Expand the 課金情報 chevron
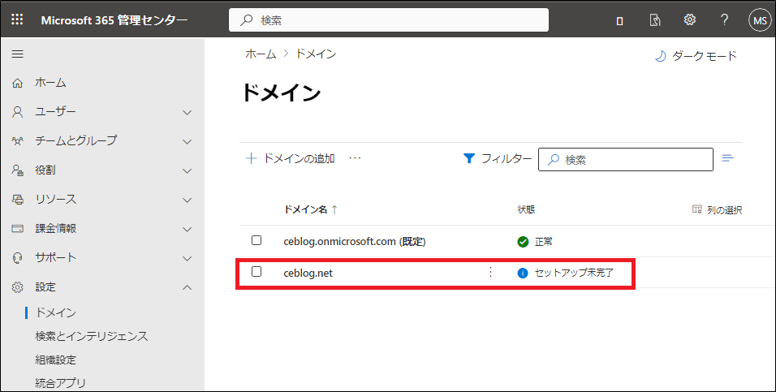 [187, 229]
